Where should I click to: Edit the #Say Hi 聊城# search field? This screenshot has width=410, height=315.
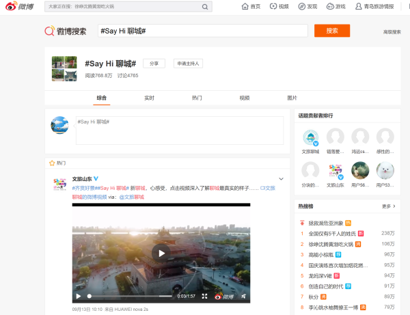click(203, 31)
